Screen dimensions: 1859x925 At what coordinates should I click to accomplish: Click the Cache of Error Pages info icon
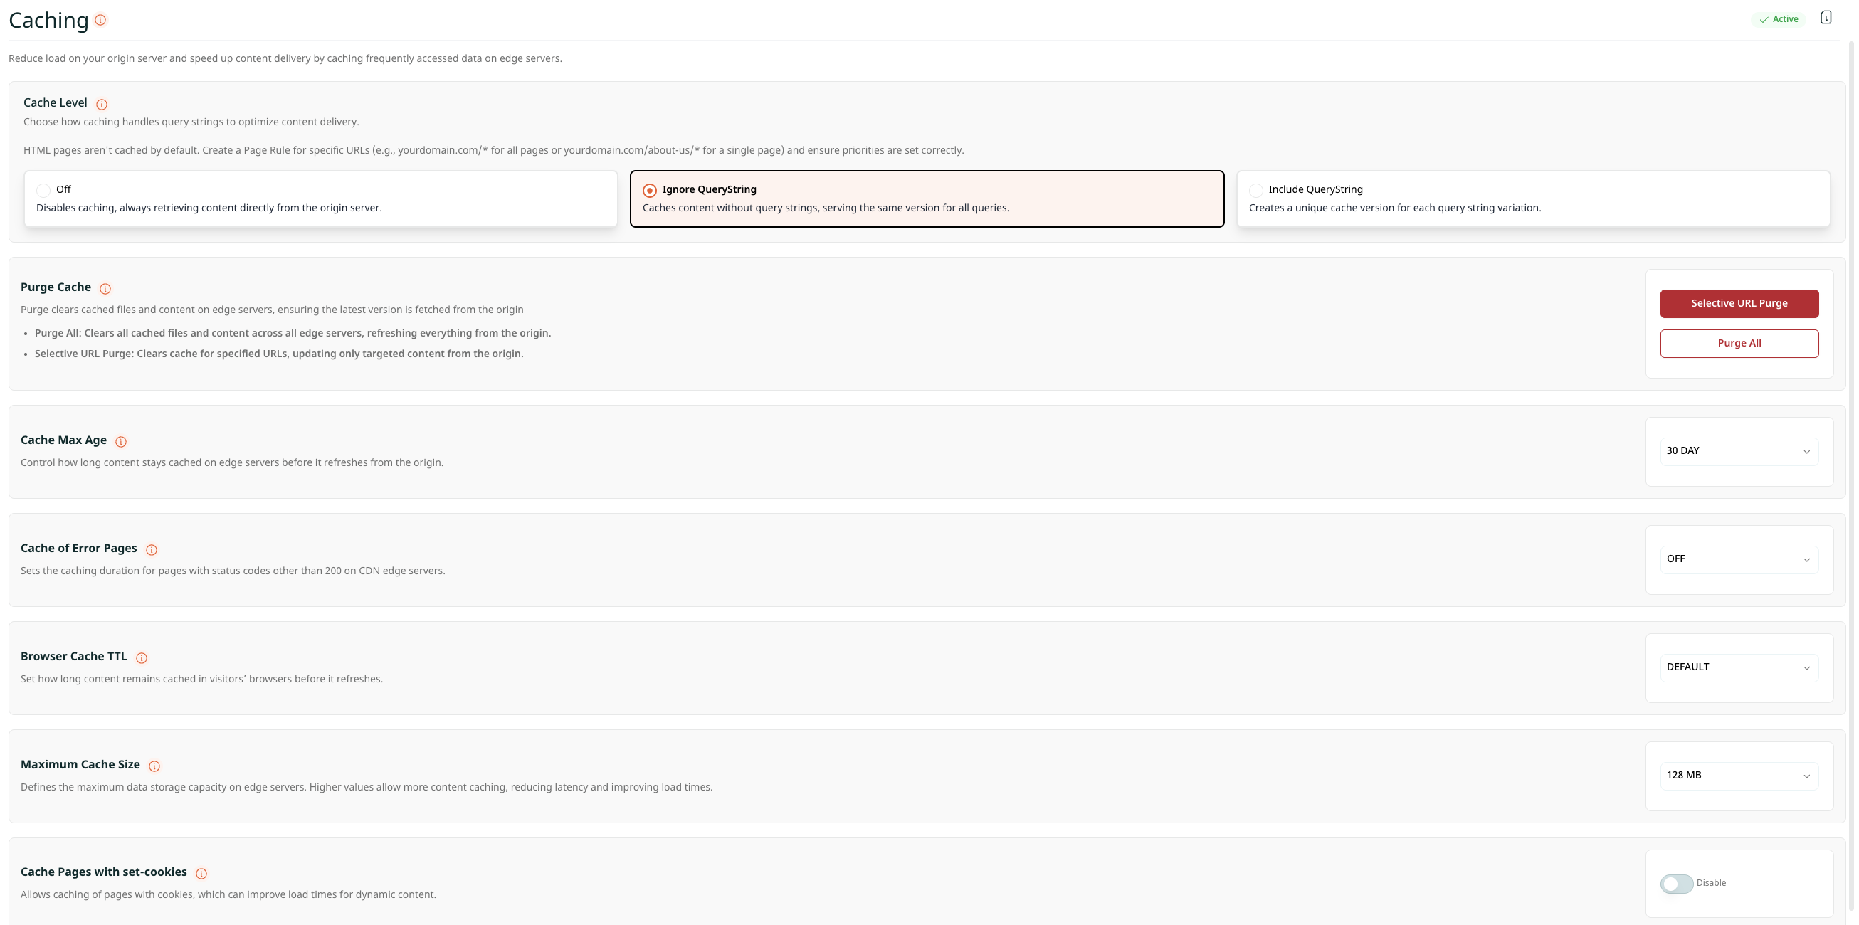152,550
